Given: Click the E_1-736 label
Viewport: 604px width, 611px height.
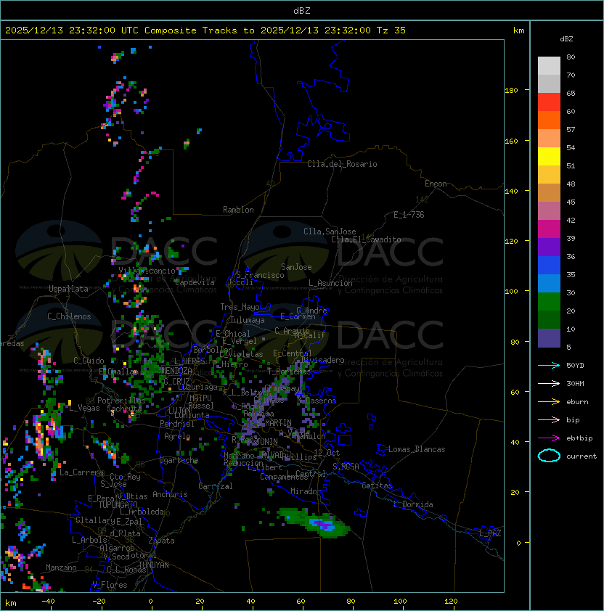Looking at the screenshot, I should (x=409, y=215).
